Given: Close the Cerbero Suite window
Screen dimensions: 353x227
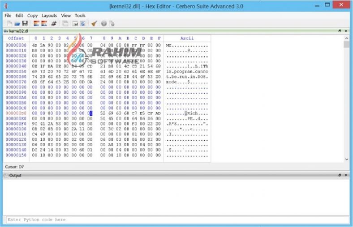Looking at the screenshot, I should tap(341, 5).
